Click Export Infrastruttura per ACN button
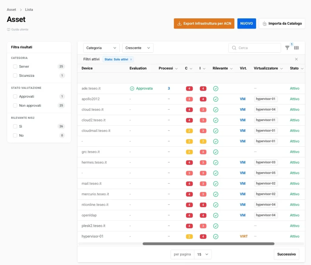The width and height of the screenshot is (311, 265). (x=204, y=24)
